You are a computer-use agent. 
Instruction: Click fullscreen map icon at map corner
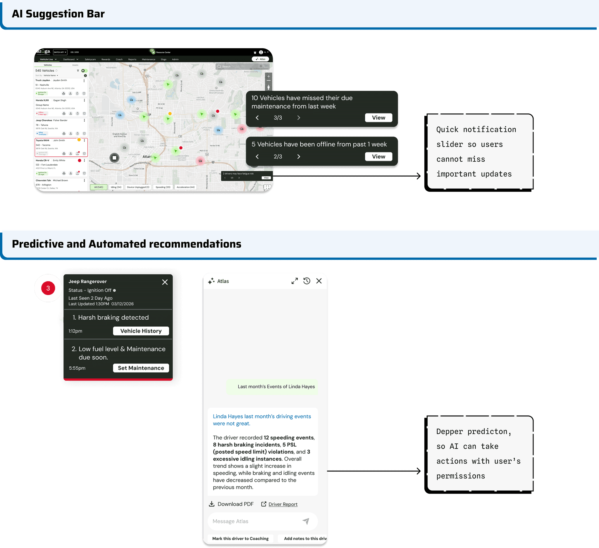267,187
